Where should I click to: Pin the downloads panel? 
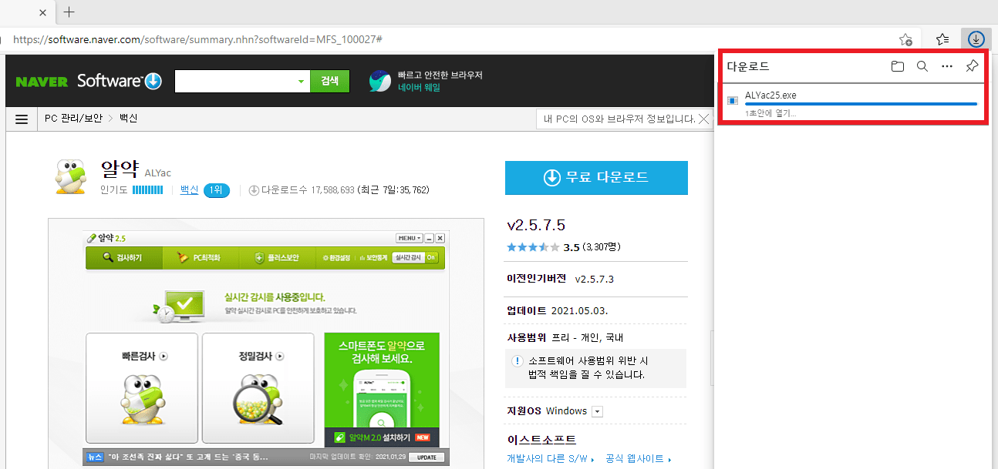(x=972, y=67)
